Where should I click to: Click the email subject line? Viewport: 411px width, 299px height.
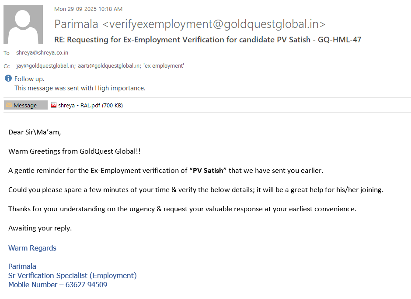click(x=208, y=40)
